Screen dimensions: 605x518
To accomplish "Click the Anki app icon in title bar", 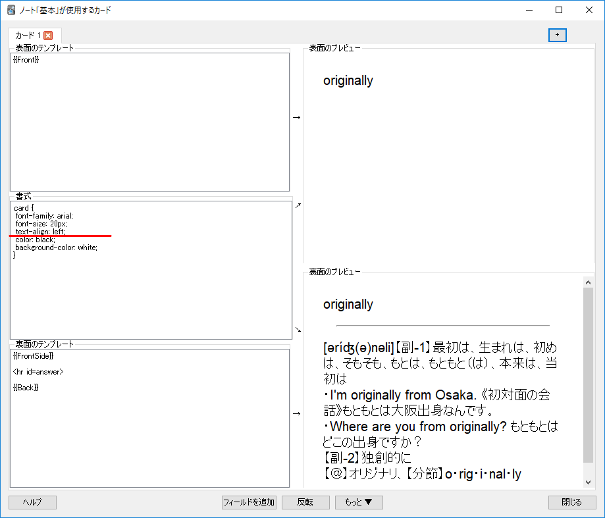I will [11, 10].
